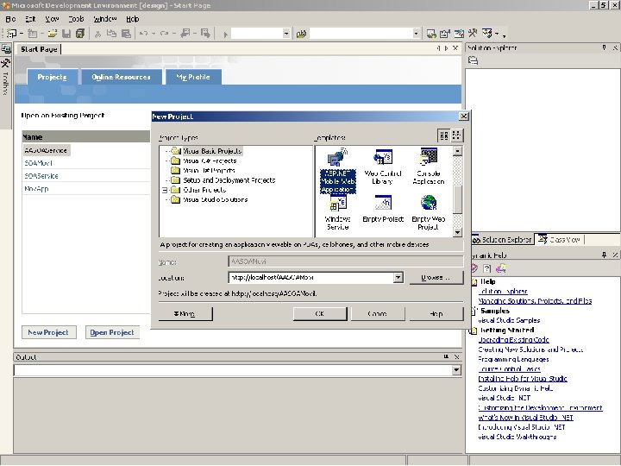Click the New Project toolbar icon

coord(12,34)
